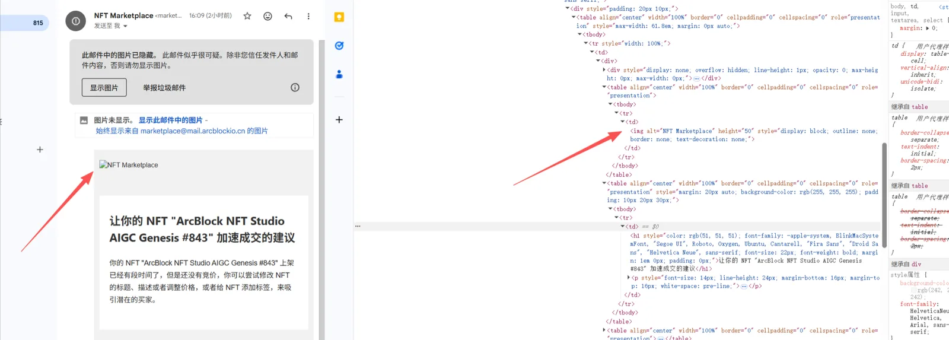
Task: Click the rgb(242, 242, 242) color swatch
Action: (913, 290)
